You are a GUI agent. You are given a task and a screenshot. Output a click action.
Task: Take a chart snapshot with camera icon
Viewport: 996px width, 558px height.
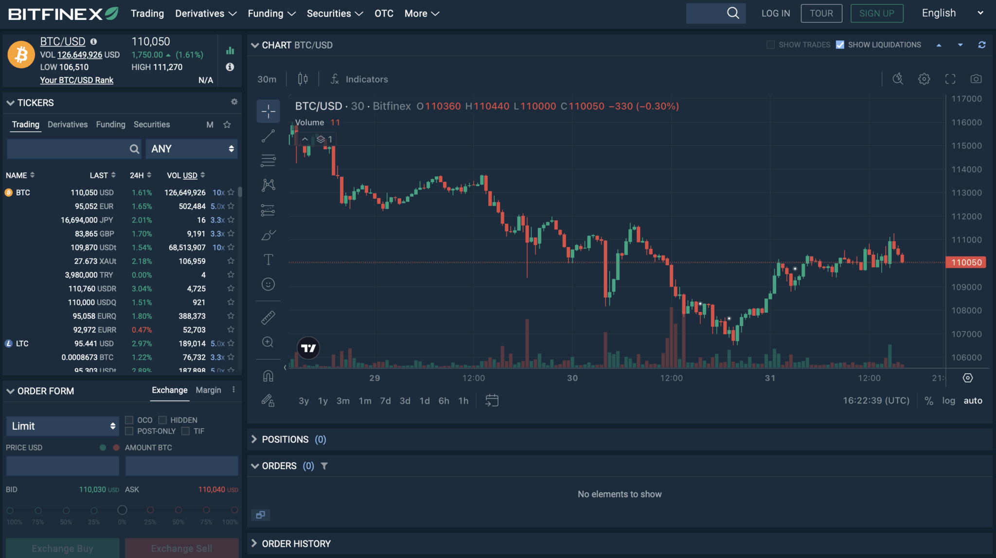coord(976,79)
